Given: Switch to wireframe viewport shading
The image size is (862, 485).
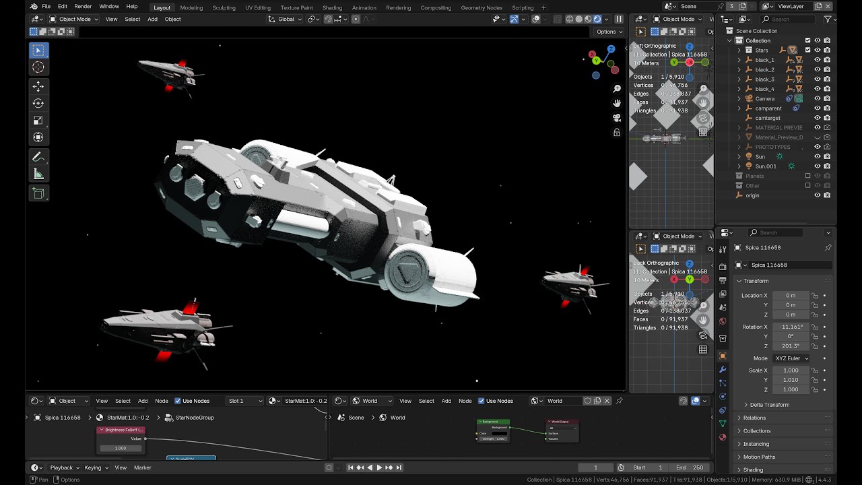Looking at the screenshot, I should pyautogui.click(x=570, y=19).
